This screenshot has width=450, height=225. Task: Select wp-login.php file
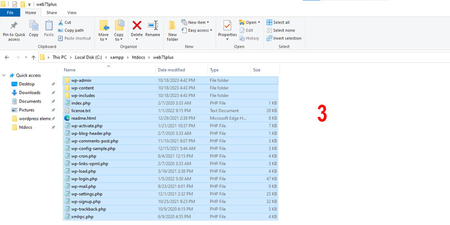coord(171,179)
